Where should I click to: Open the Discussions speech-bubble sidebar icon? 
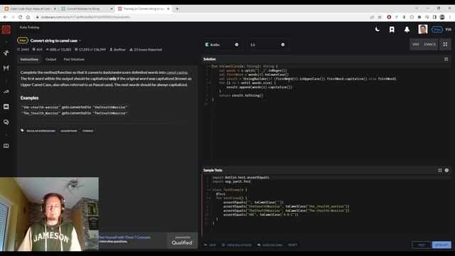[6, 122]
